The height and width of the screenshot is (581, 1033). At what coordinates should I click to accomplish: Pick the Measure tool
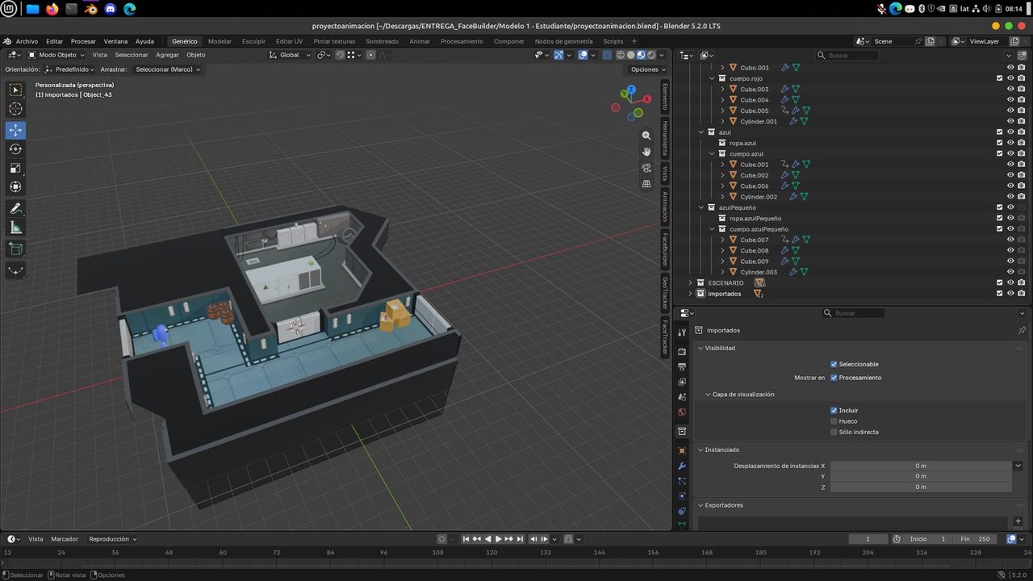tap(16, 228)
